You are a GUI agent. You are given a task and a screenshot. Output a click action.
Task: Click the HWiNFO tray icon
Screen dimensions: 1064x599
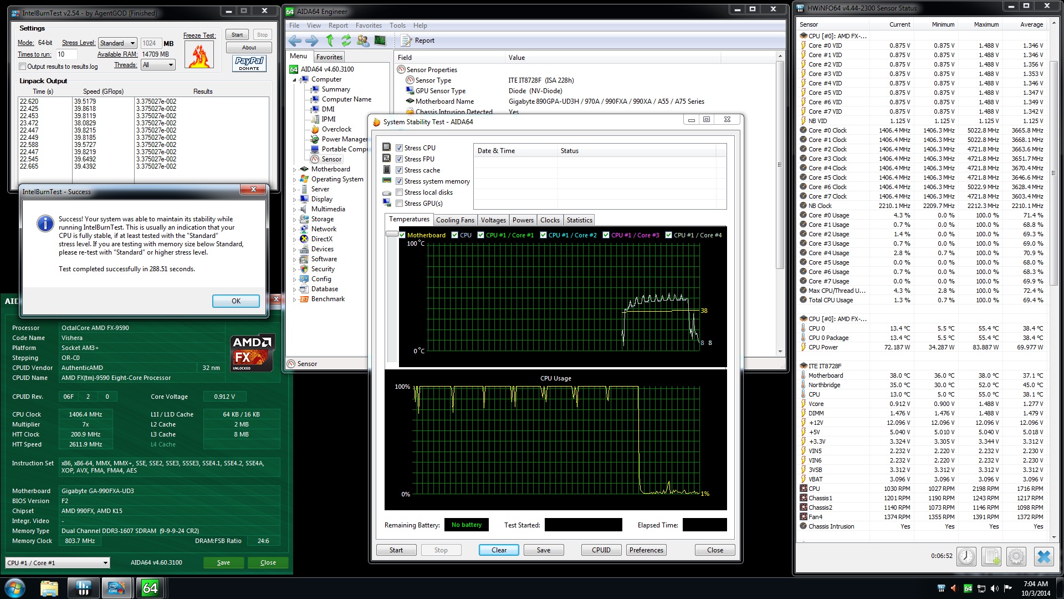coord(941,588)
